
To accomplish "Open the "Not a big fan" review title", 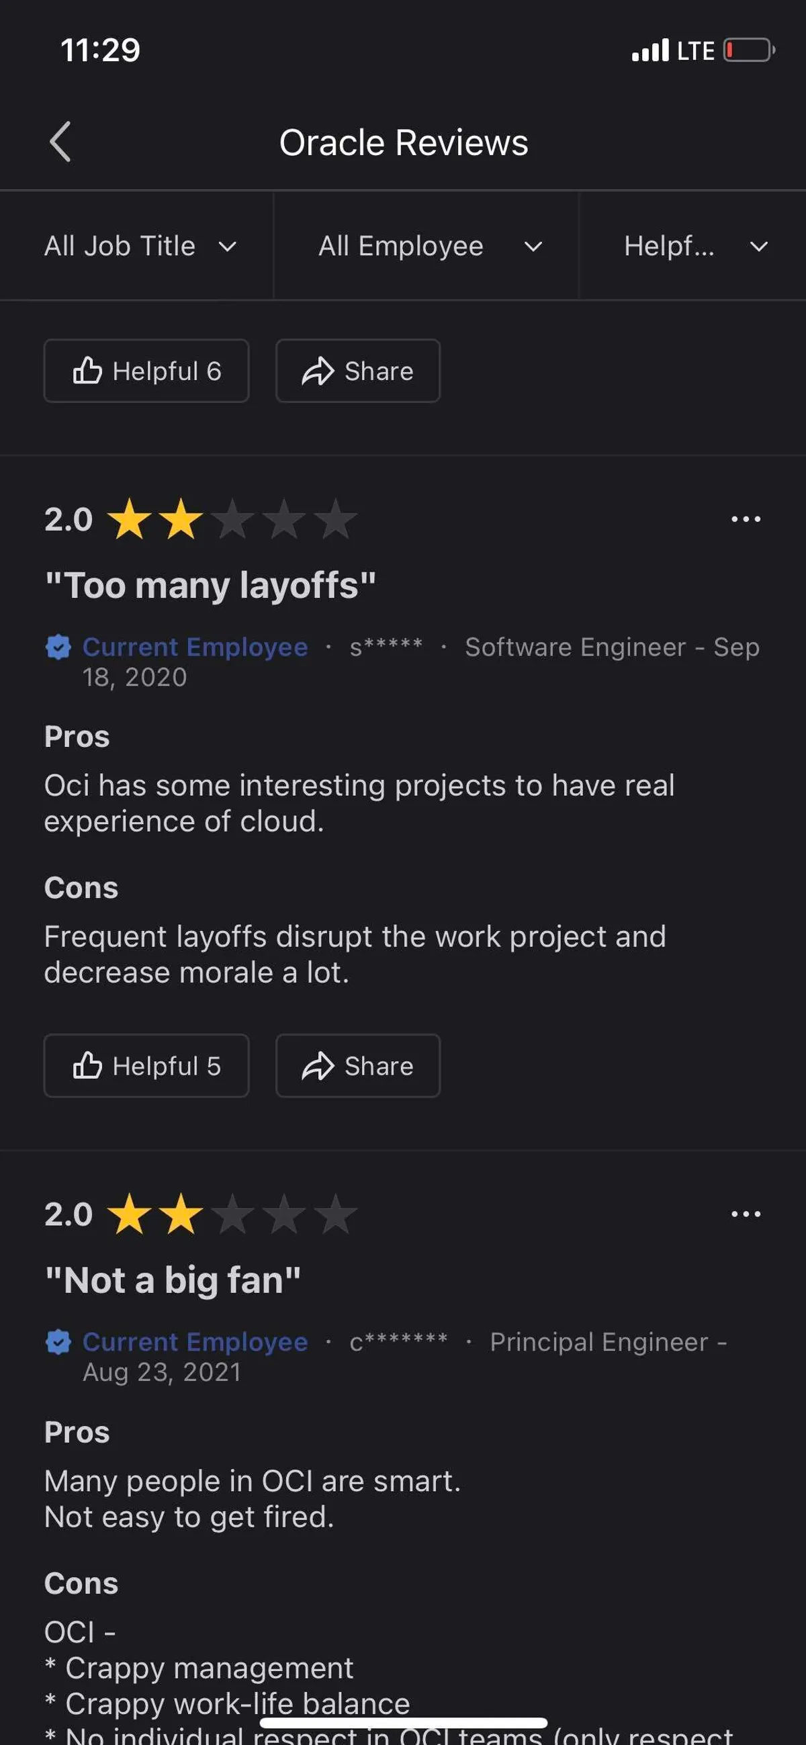I will tap(173, 1280).
